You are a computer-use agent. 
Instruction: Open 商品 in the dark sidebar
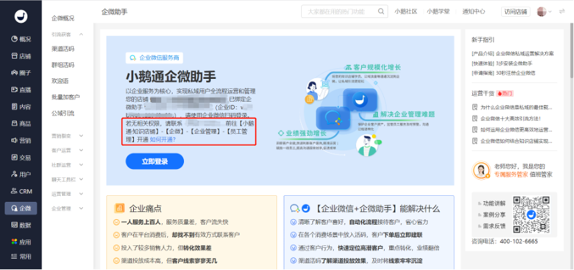[21, 124]
